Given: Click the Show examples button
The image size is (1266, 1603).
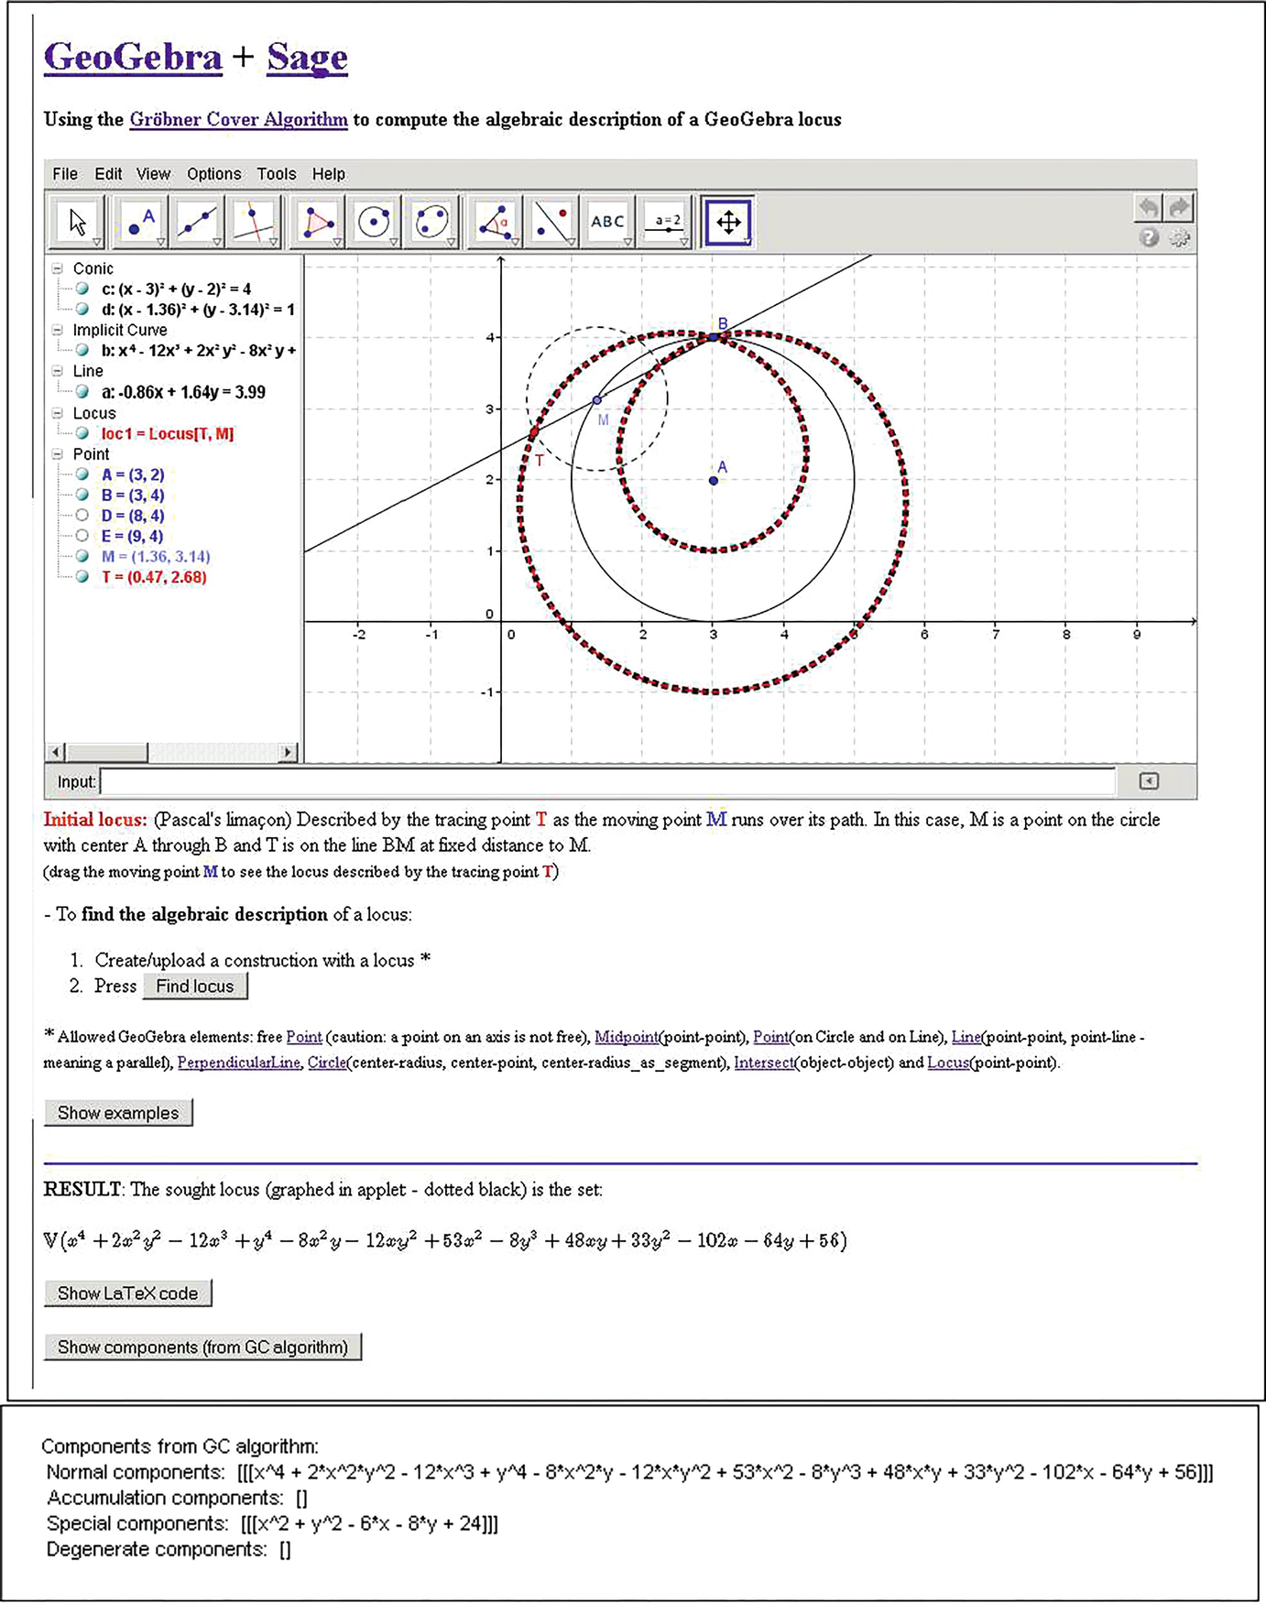Looking at the screenshot, I should tap(118, 1113).
